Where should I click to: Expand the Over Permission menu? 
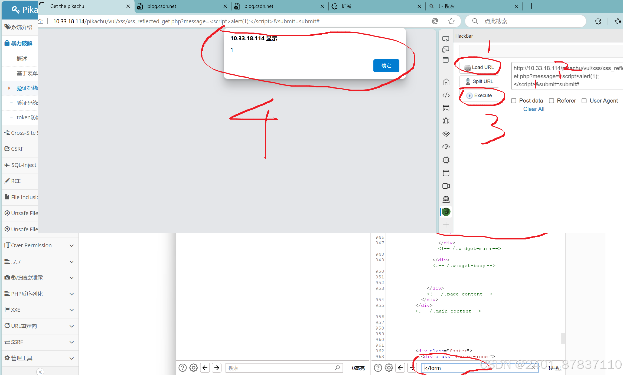pyautogui.click(x=40, y=246)
